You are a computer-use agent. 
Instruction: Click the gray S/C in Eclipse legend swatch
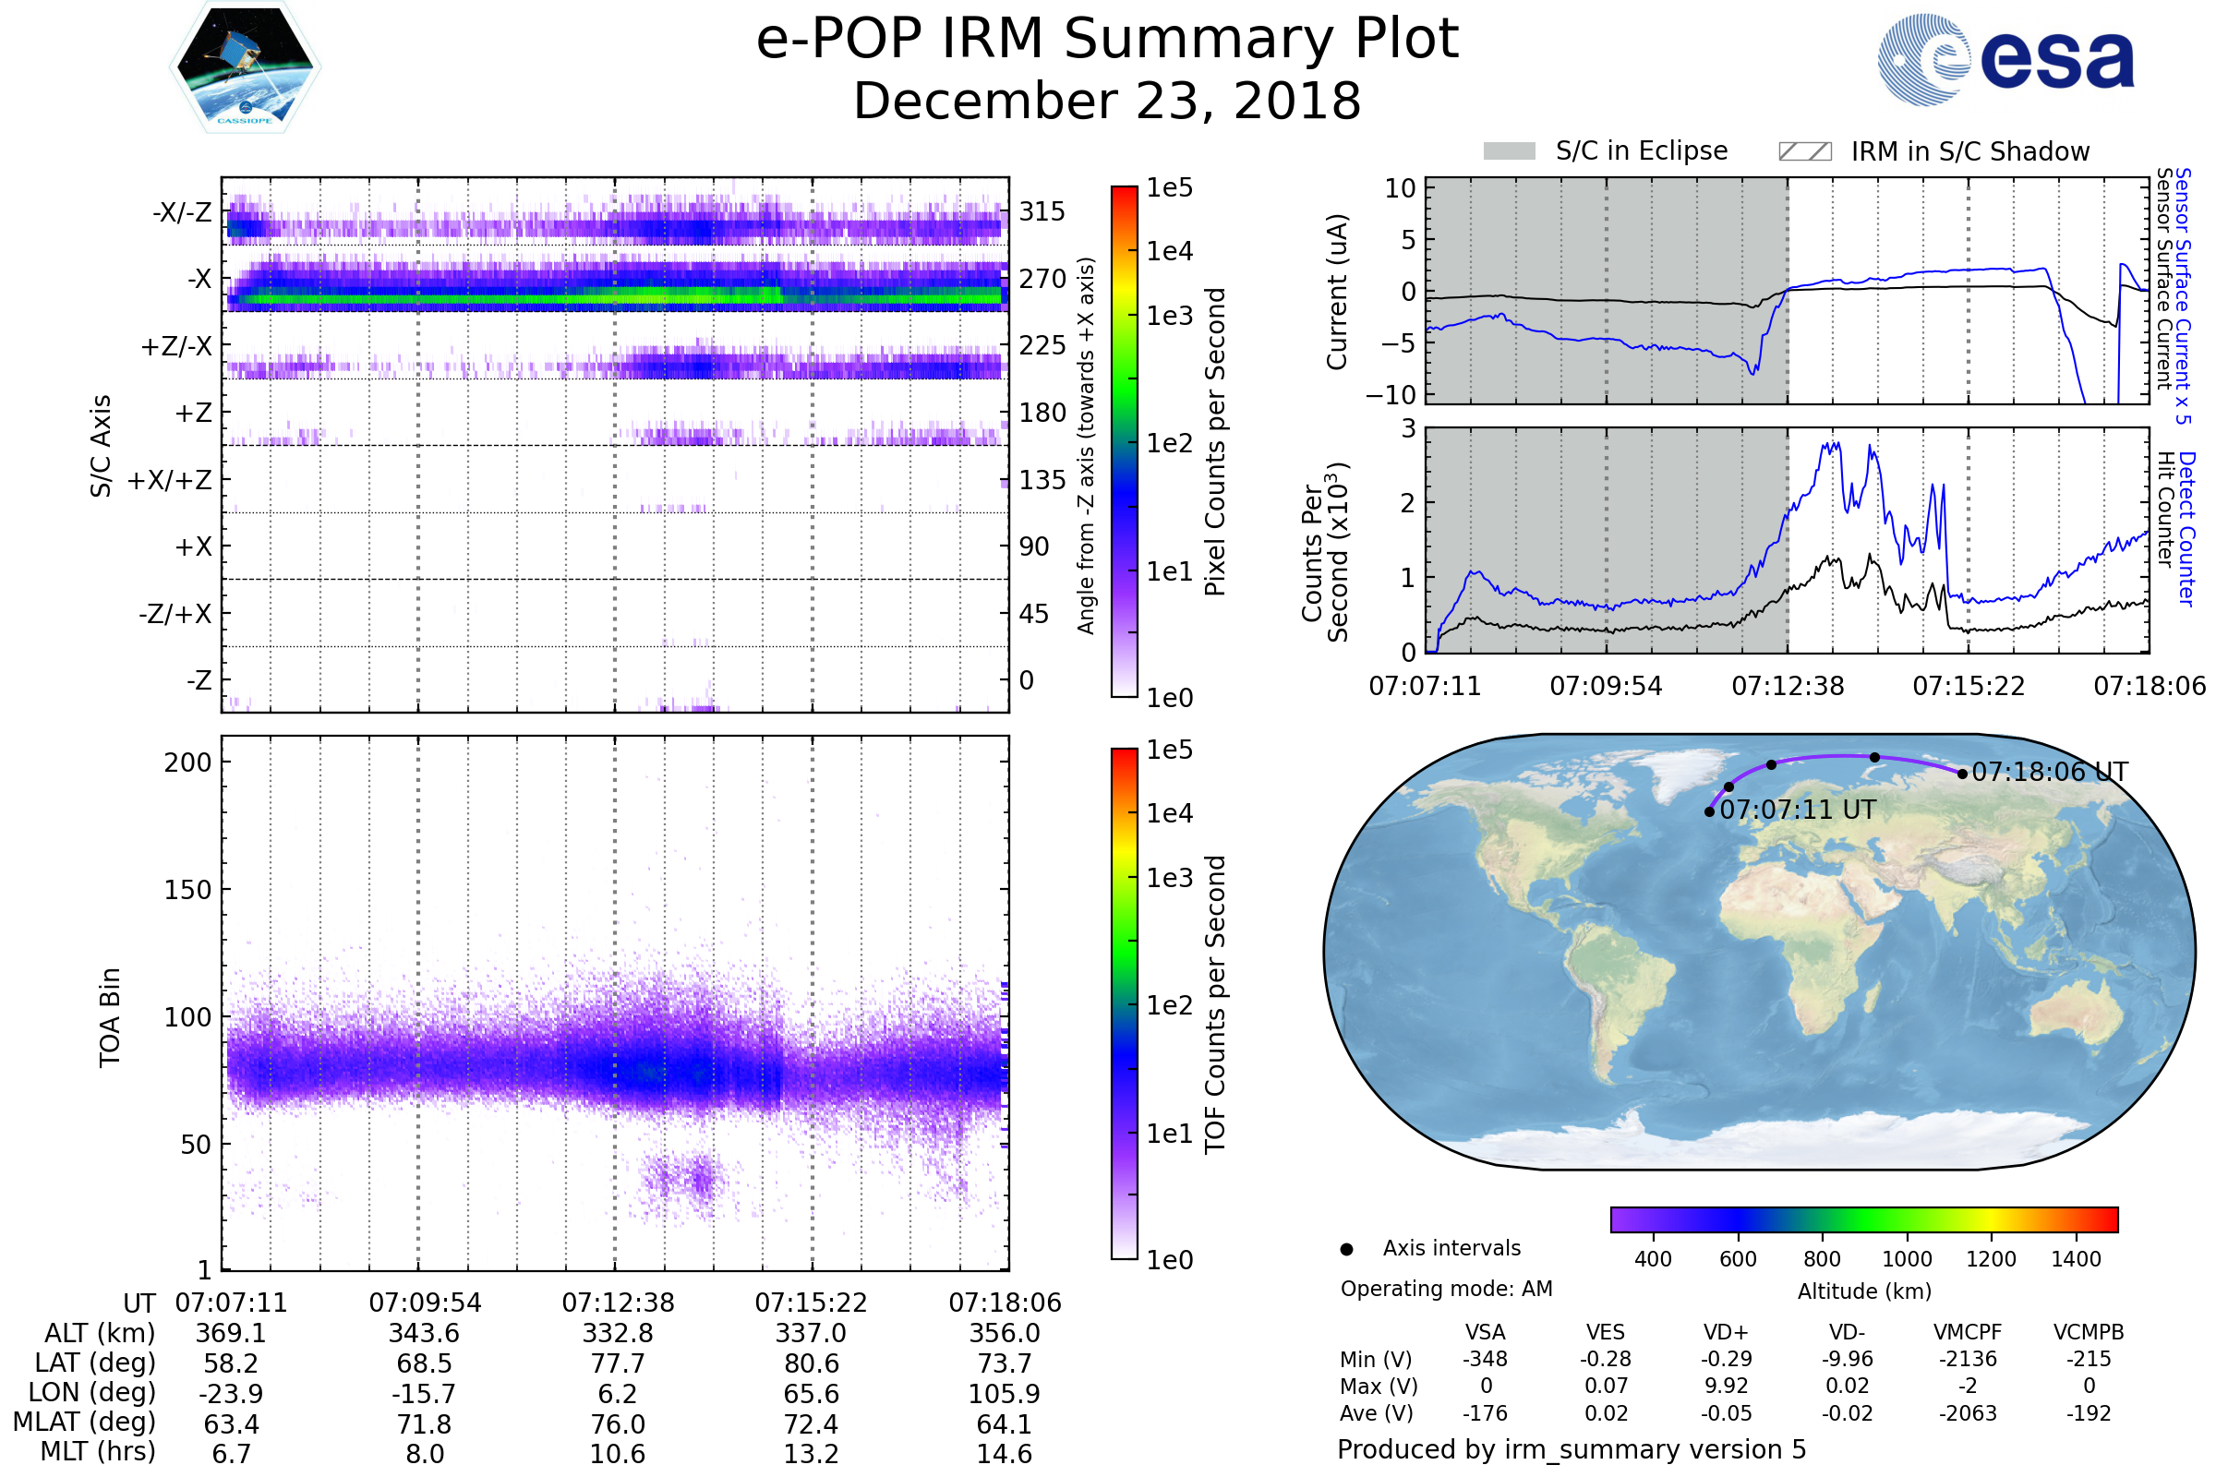[1509, 151]
